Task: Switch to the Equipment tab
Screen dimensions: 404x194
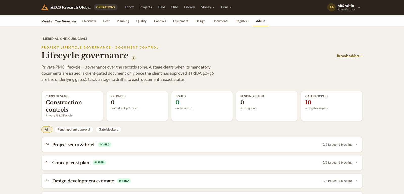Action: (x=181, y=21)
